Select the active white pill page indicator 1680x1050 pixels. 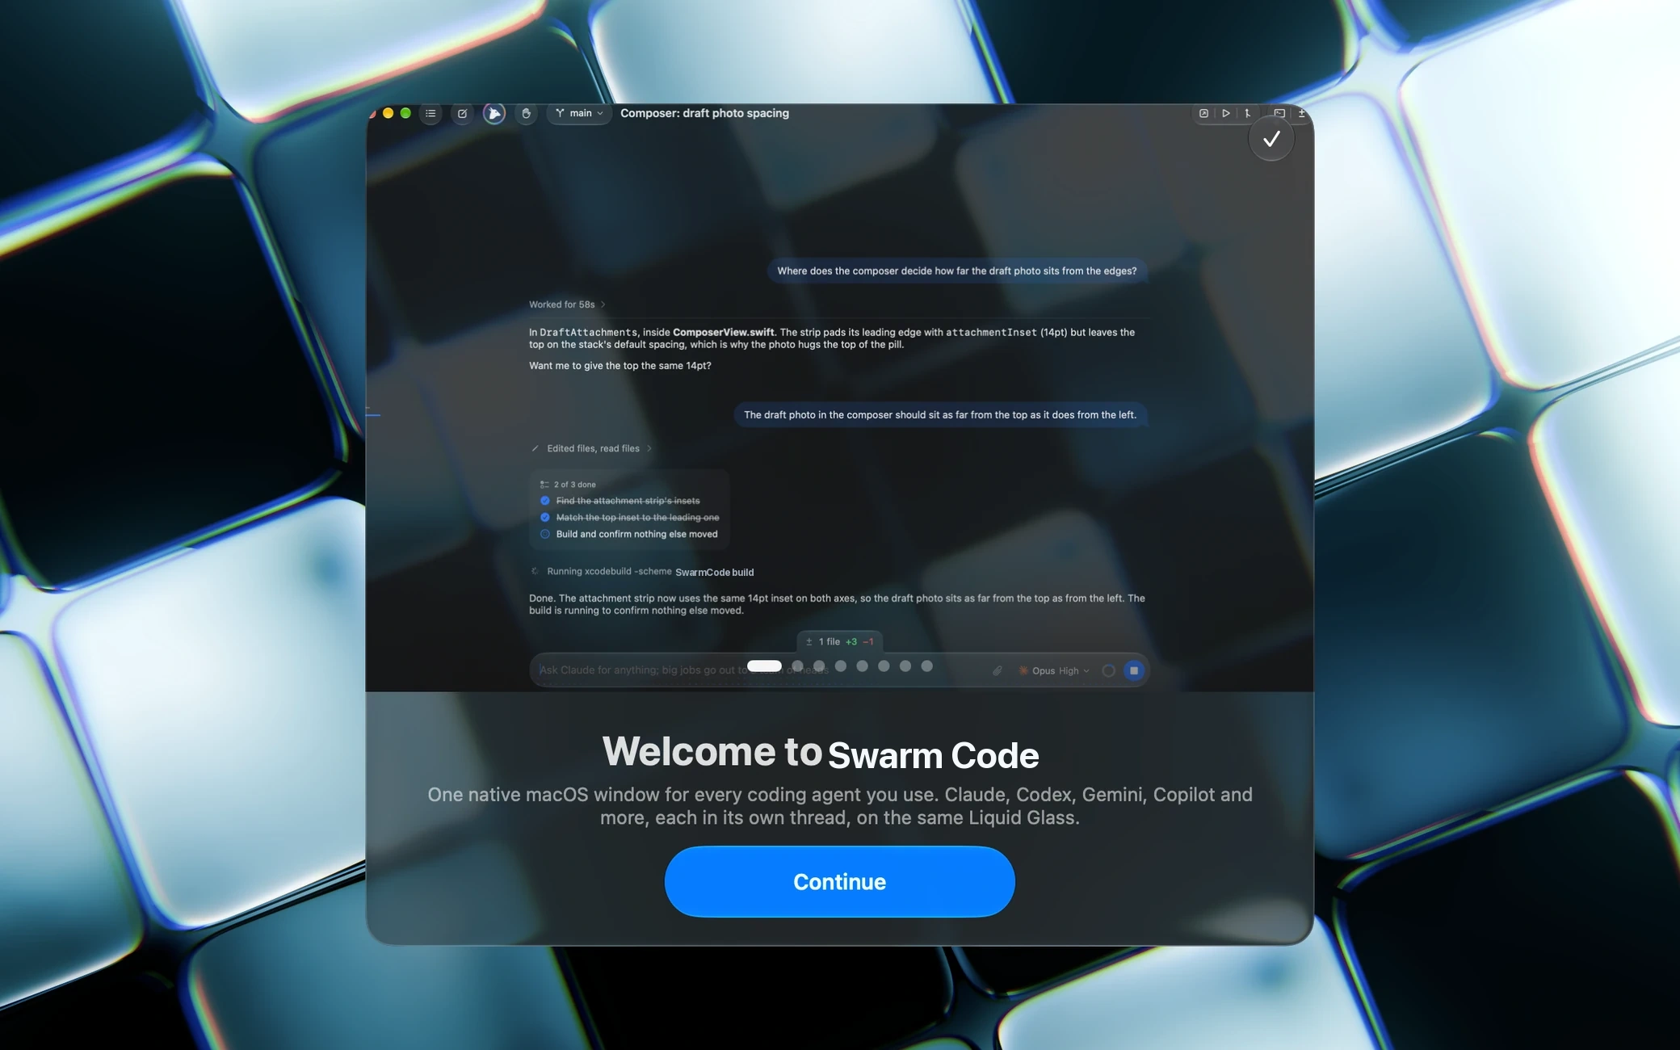[x=764, y=666]
